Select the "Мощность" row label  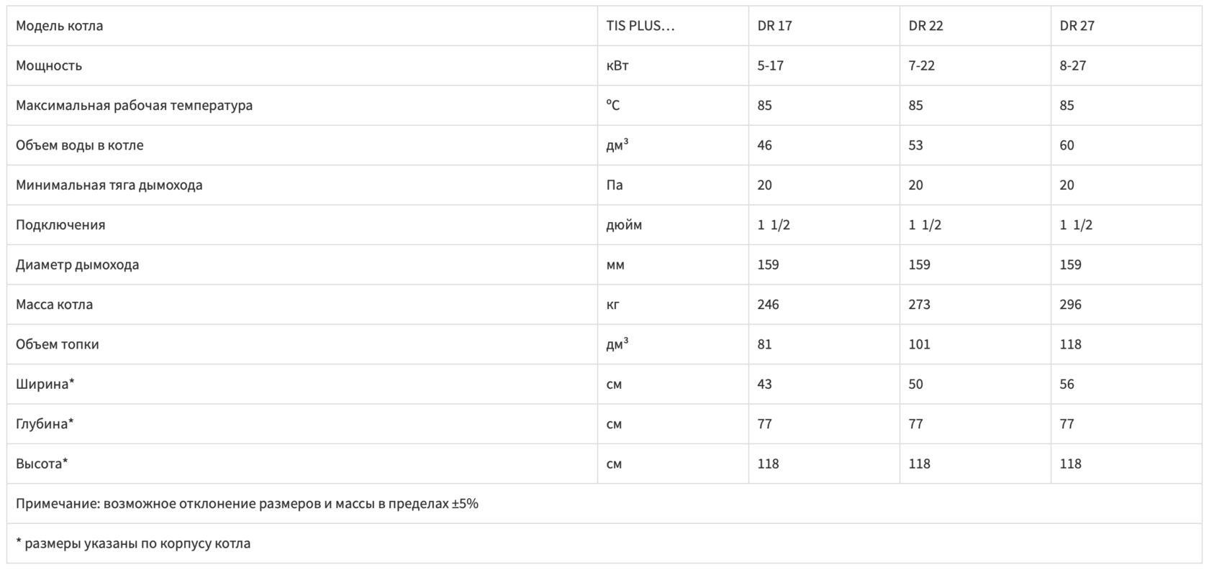pos(49,65)
